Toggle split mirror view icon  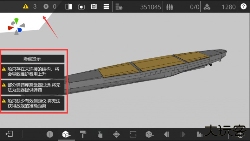[69, 6]
